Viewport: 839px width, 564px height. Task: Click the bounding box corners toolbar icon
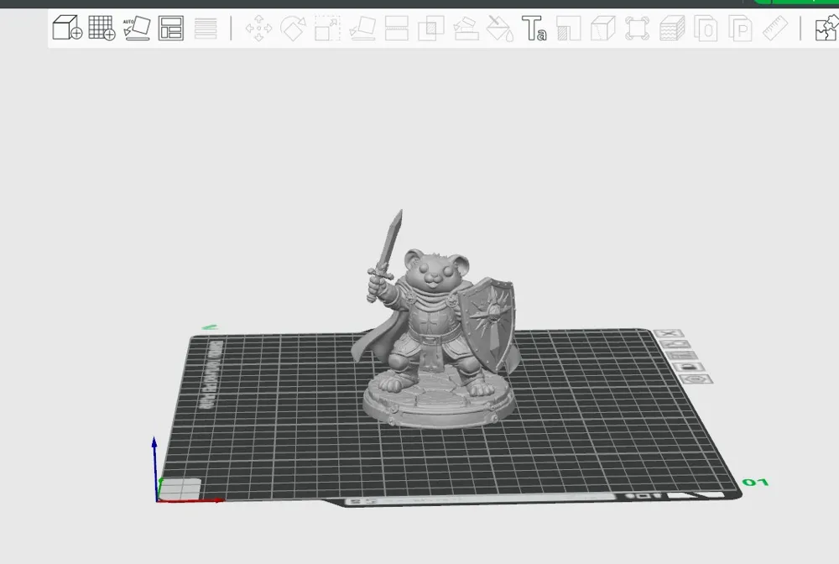point(638,28)
